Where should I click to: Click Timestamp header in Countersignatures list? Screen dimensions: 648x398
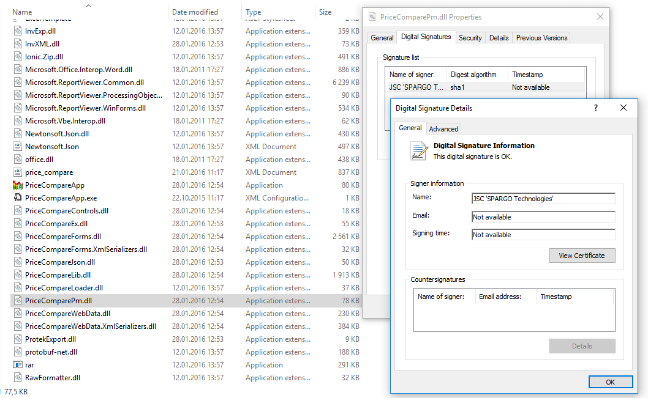tap(575, 297)
